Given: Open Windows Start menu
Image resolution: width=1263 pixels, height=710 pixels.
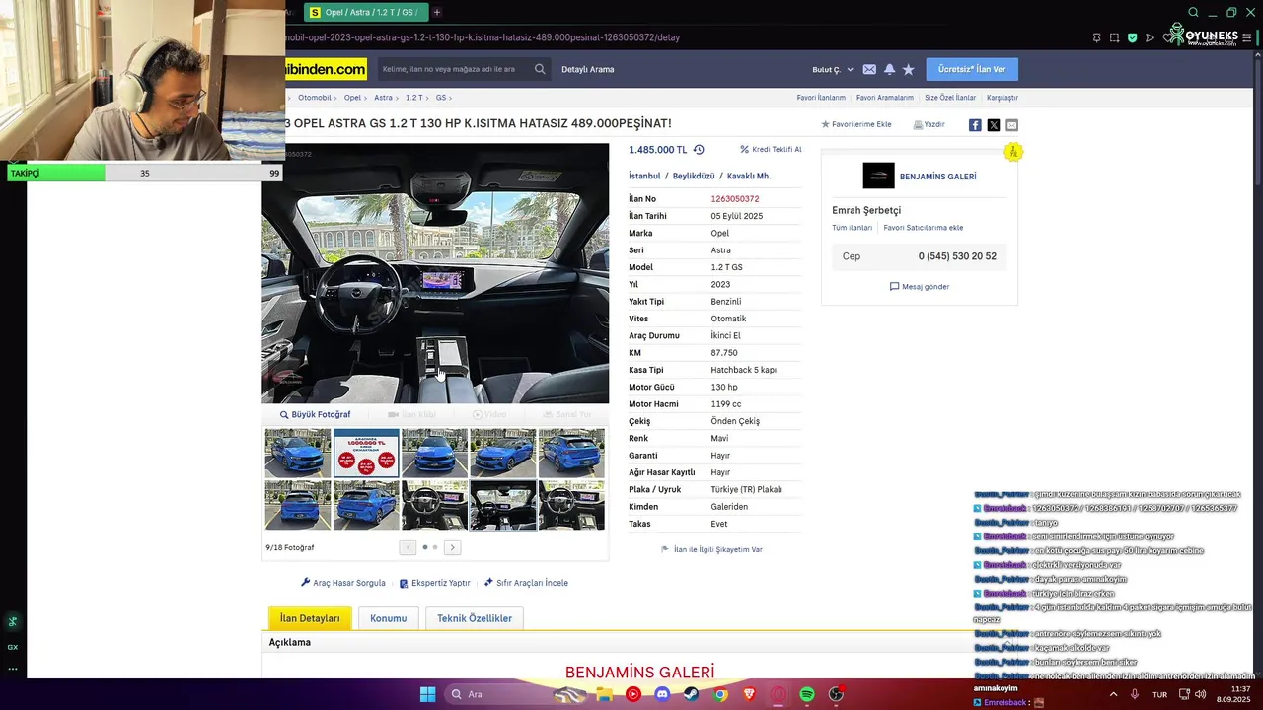Looking at the screenshot, I should (427, 694).
